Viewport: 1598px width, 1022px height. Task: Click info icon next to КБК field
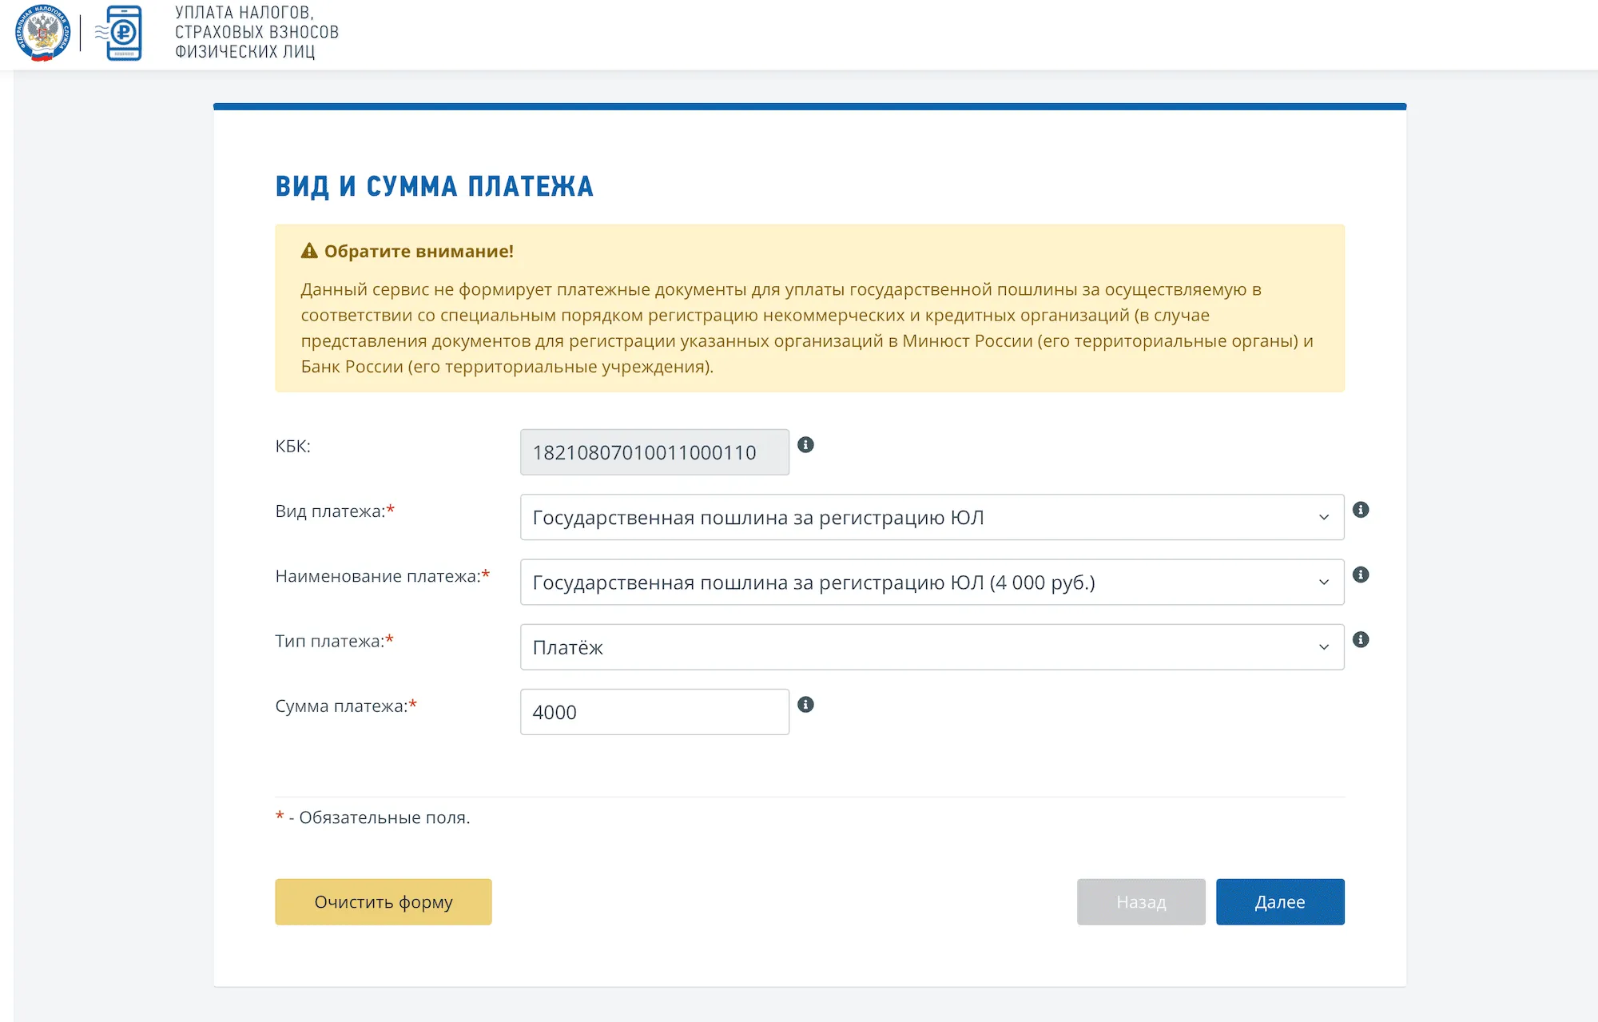[x=805, y=445]
